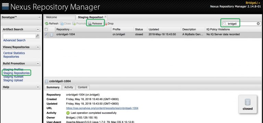
Task: Click the database icon in cnbridgeli-1004 row
Action: pos(51,35)
